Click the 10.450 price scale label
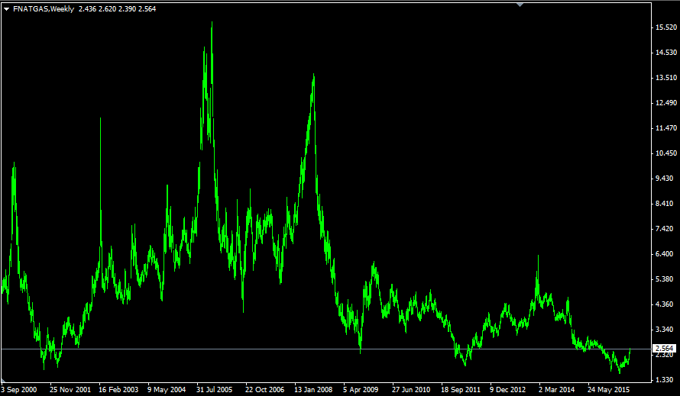680x396 pixels. tap(666, 153)
